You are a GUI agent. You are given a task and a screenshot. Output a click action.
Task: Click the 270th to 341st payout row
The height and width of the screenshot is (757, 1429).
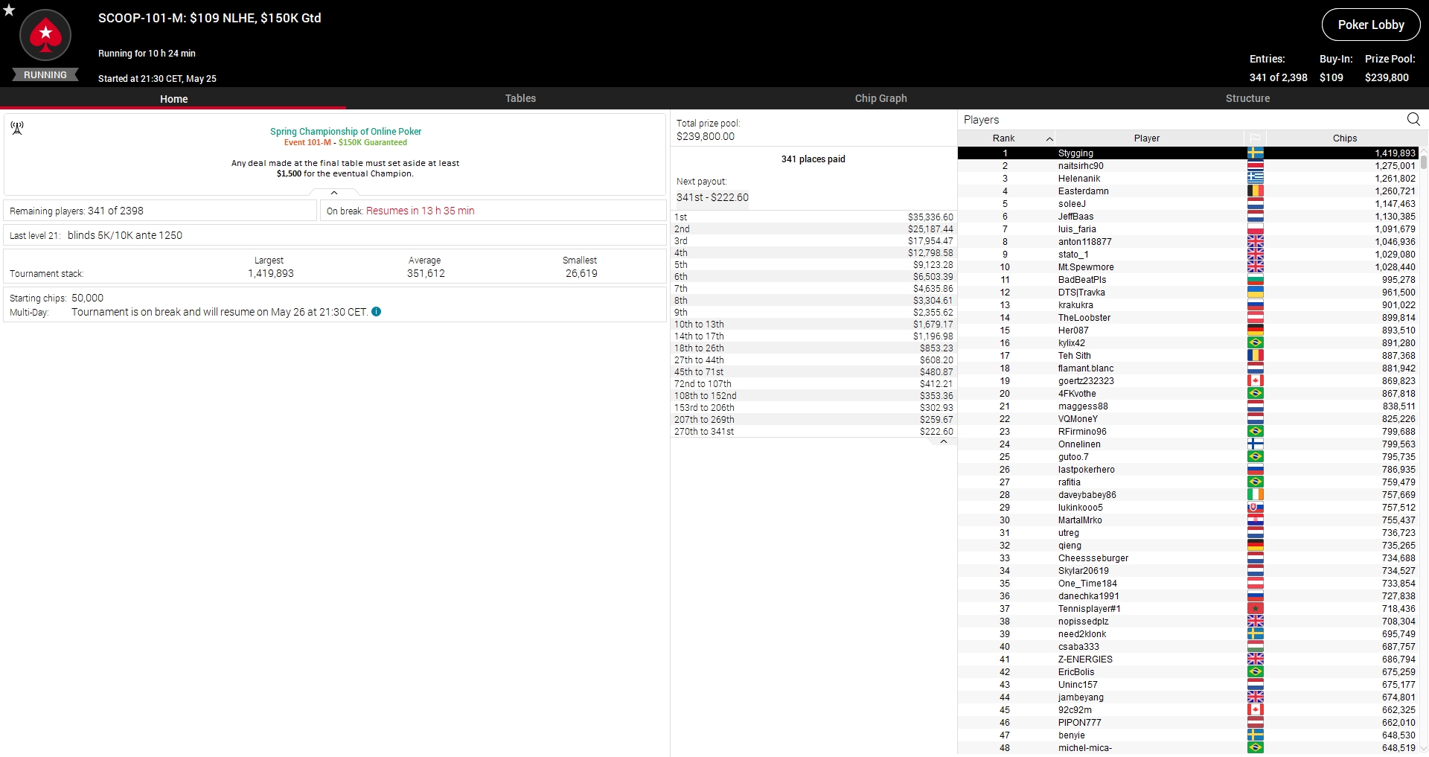(813, 432)
